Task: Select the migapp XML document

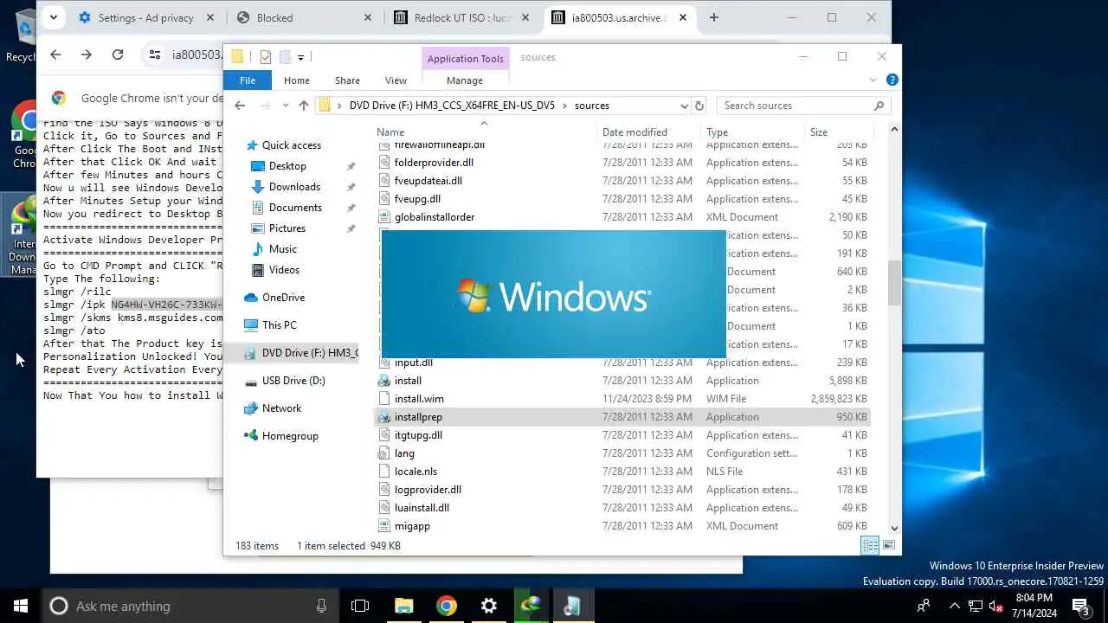Action: coord(412,526)
